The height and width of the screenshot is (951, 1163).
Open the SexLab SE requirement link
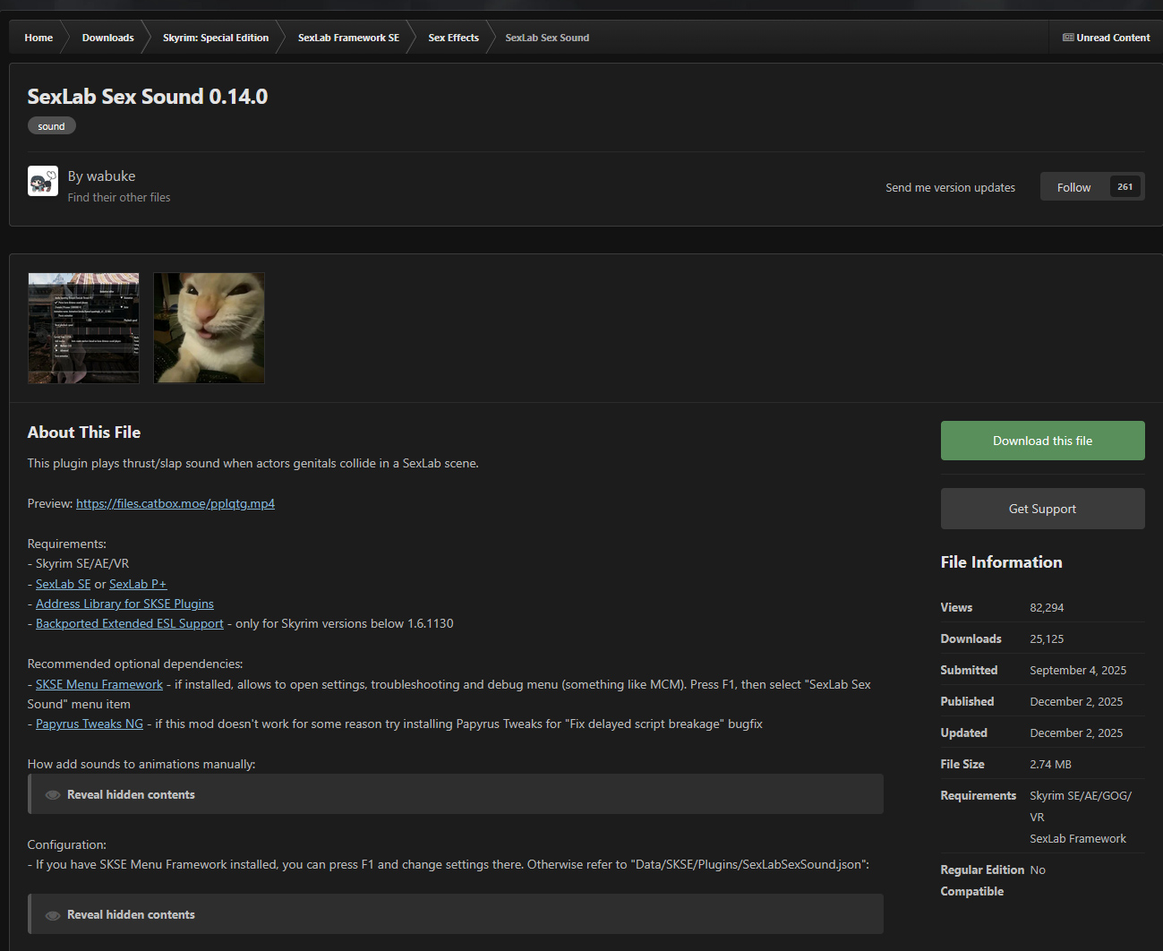pos(64,584)
